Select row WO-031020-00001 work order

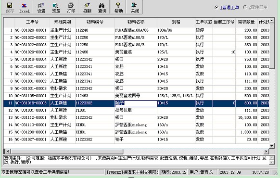(x=136, y=30)
